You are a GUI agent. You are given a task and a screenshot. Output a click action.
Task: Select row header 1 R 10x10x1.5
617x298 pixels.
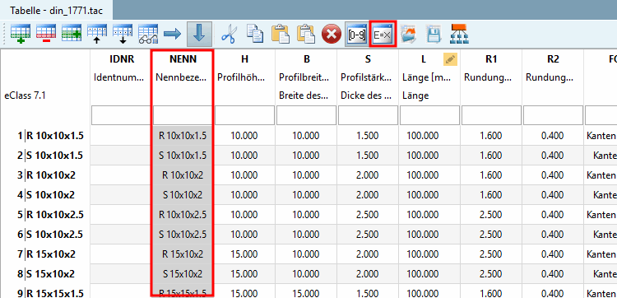click(45, 136)
